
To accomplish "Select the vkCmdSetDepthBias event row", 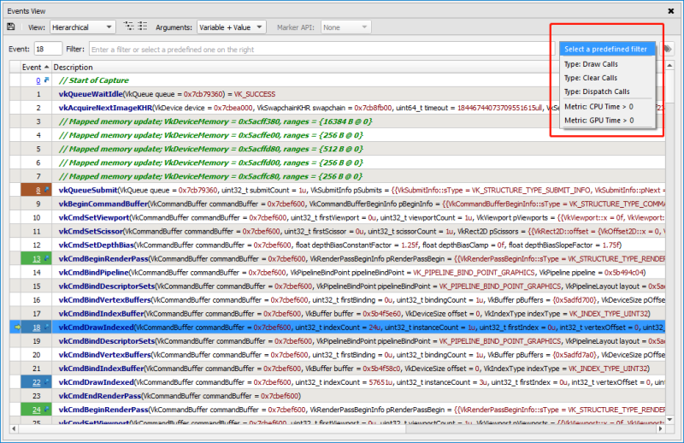I will tap(337, 245).
